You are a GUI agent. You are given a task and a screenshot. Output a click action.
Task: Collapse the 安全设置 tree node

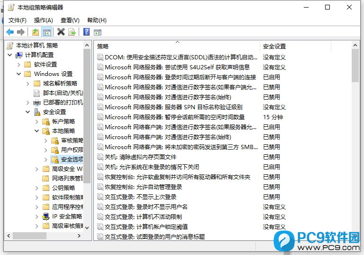click(28, 112)
